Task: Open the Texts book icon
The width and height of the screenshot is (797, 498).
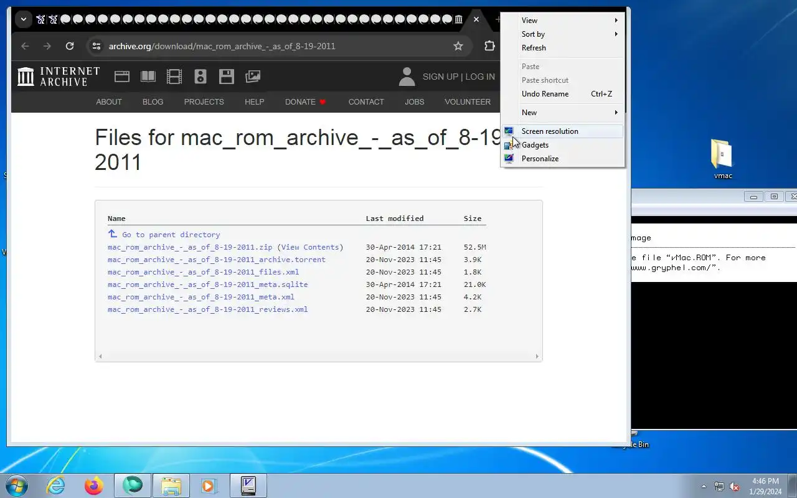Action: [148, 77]
